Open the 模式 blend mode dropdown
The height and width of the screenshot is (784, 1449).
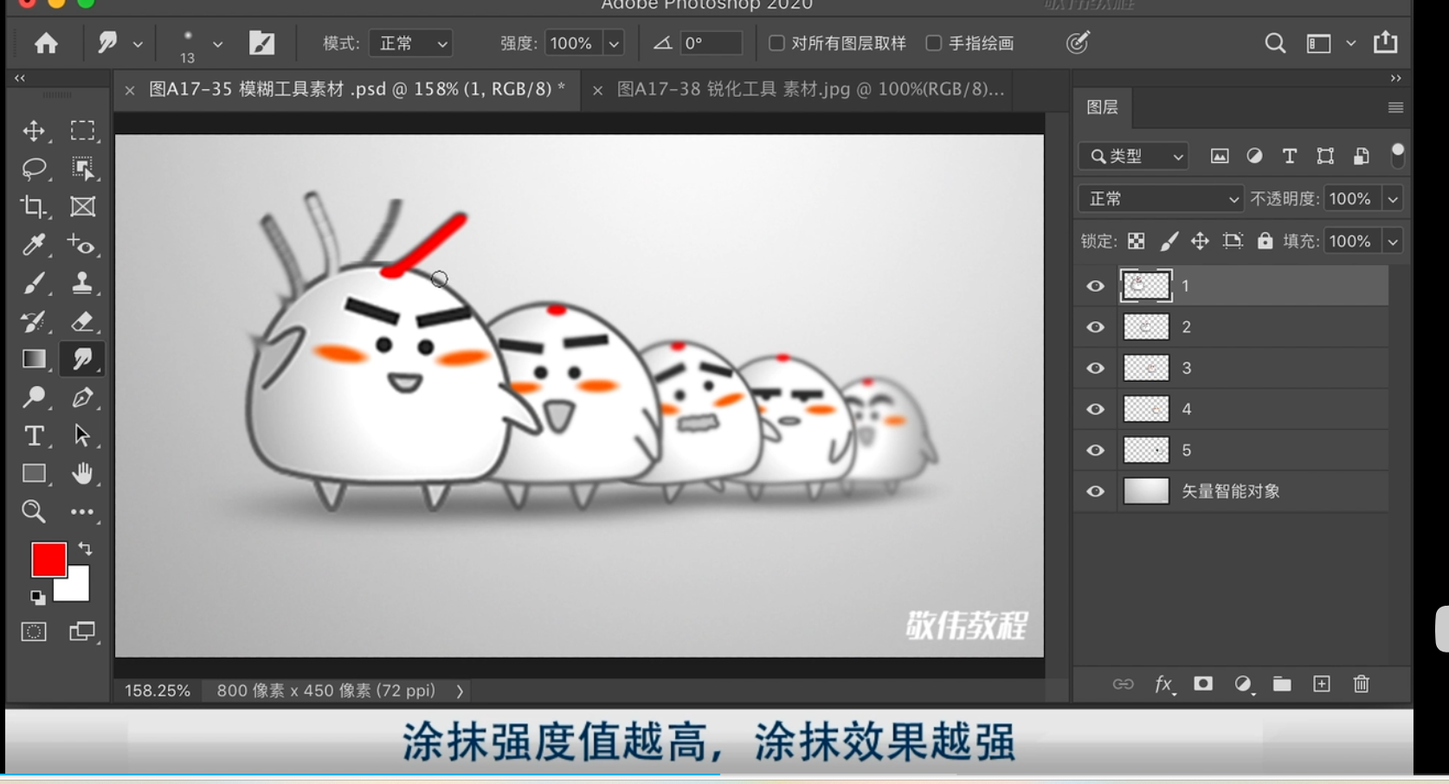[411, 42]
